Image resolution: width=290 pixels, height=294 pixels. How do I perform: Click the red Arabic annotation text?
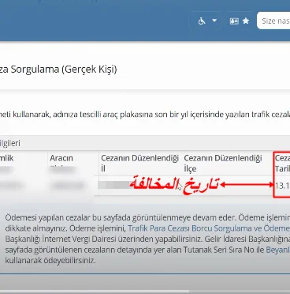tap(174, 184)
